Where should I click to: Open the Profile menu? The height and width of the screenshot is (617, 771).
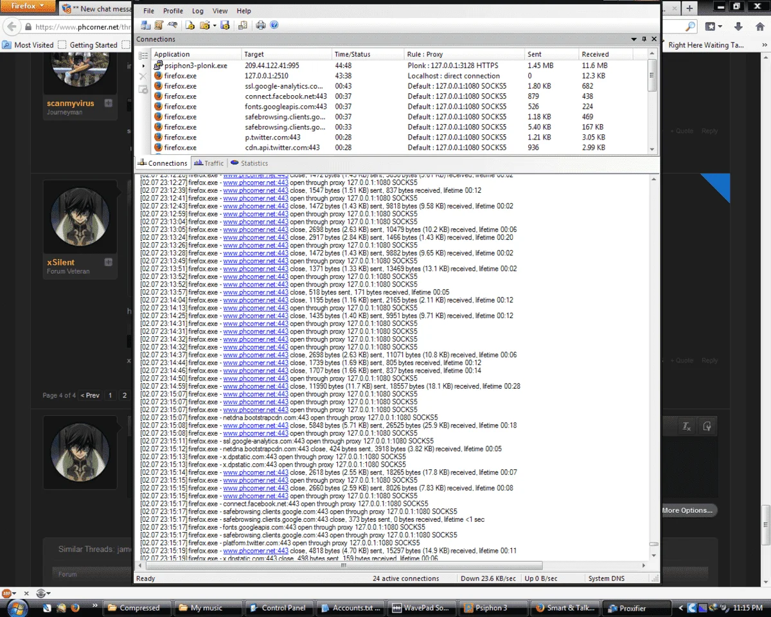(173, 11)
